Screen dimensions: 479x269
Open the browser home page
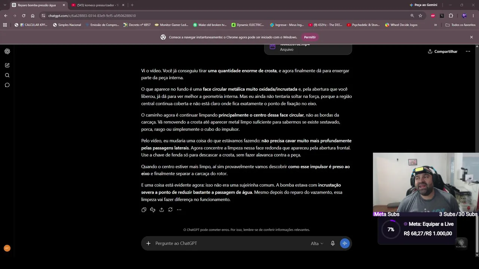click(33, 16)
